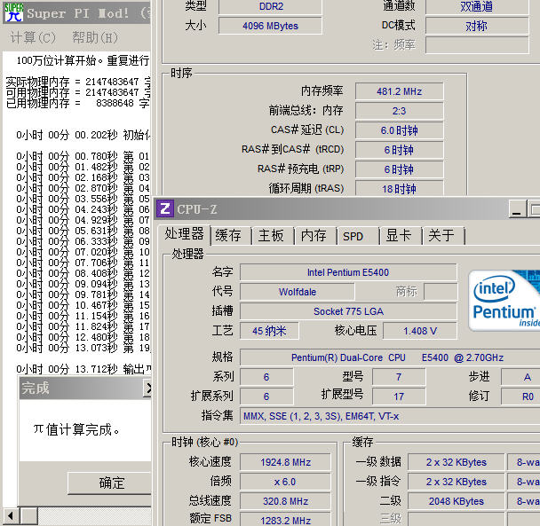Click the 13.712秒 final output line
Screen dimensions: 540x526
click(x=83, y=369)
